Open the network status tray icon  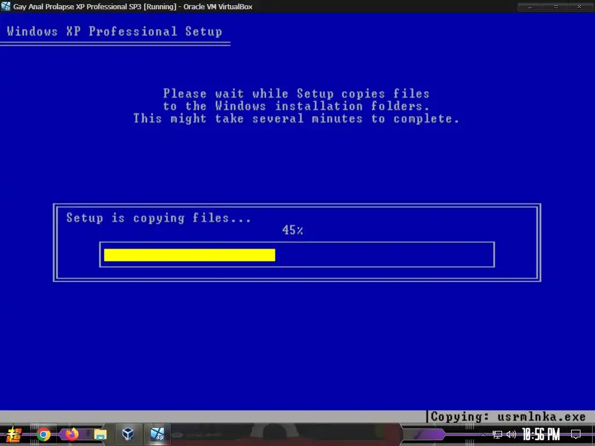click(497, 434)
